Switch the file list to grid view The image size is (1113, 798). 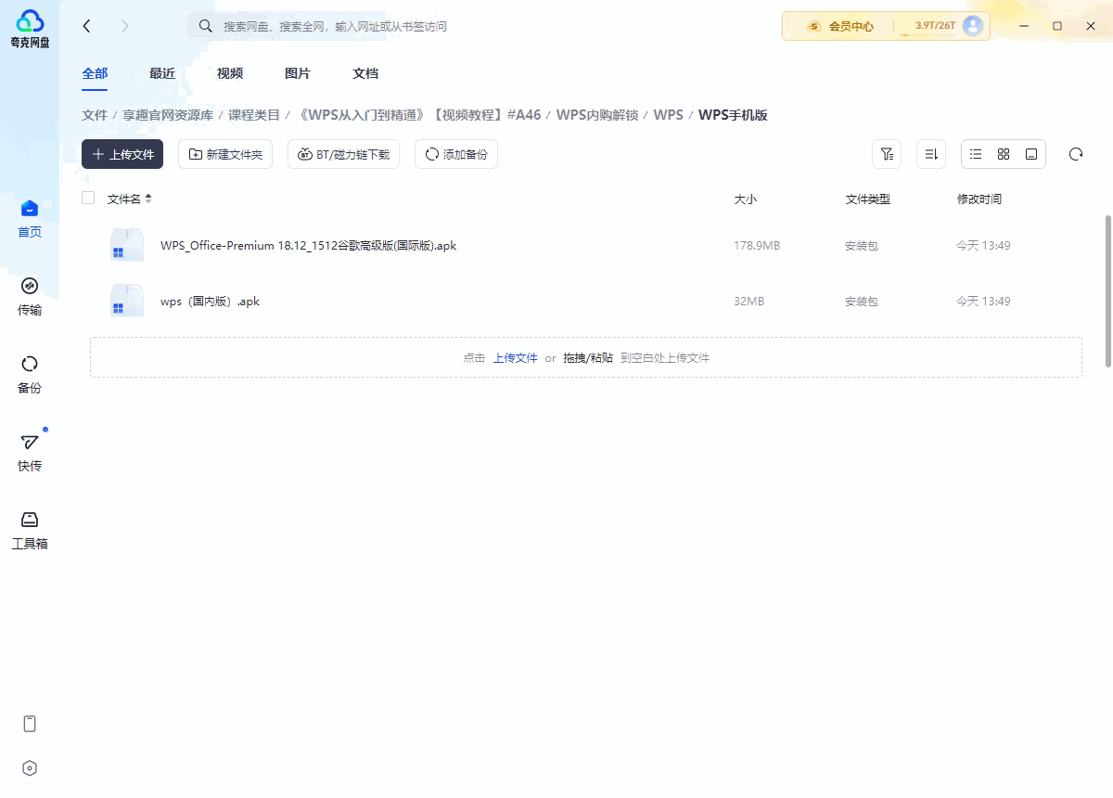click(1003, 154)
